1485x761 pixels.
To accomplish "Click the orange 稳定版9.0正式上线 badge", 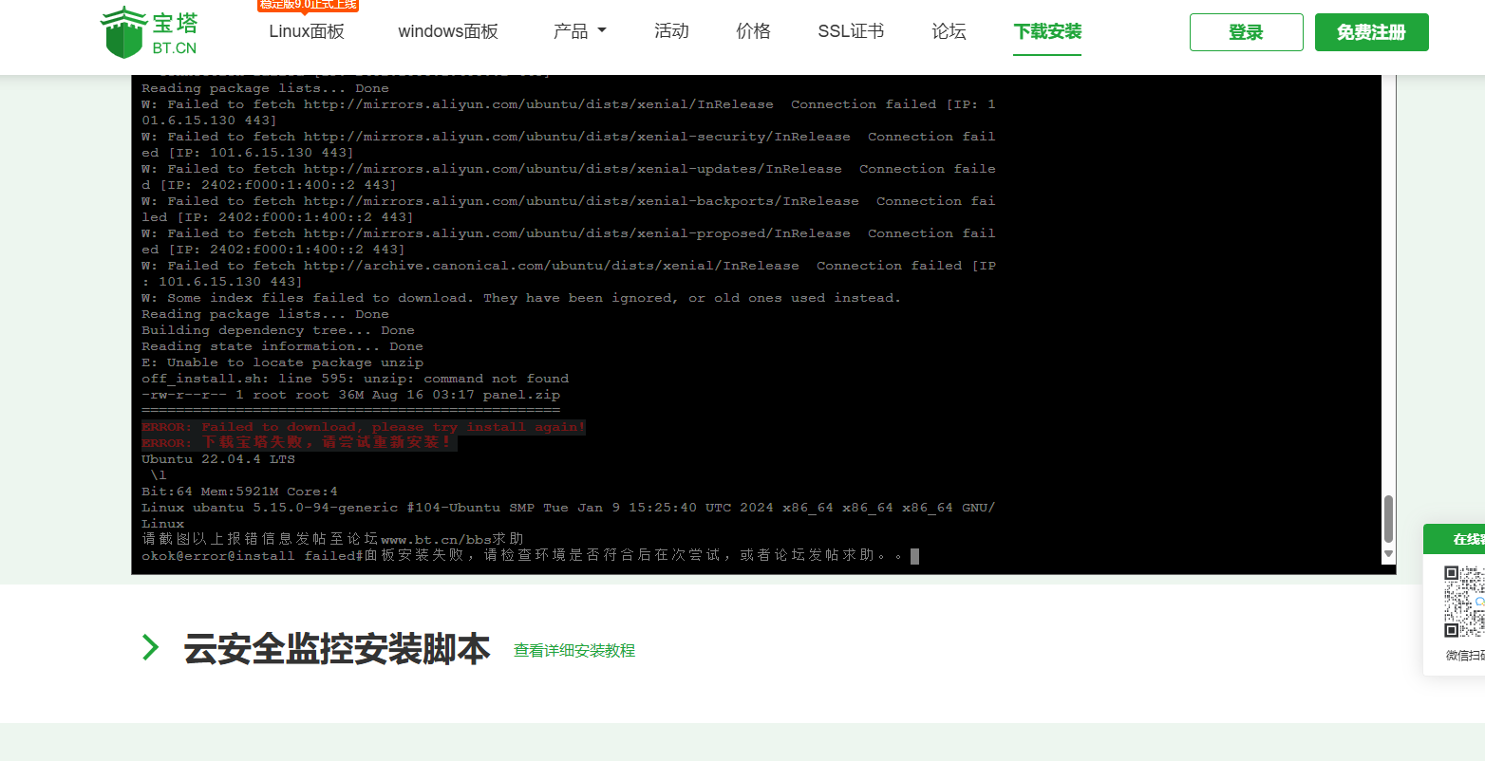I will pyautogui.click(x=308, y=6).
